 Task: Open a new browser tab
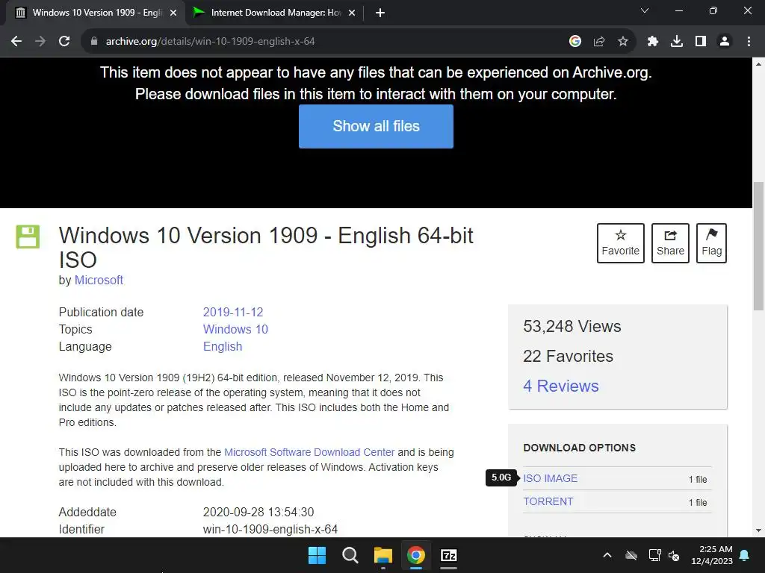click(x=380, y=13)
